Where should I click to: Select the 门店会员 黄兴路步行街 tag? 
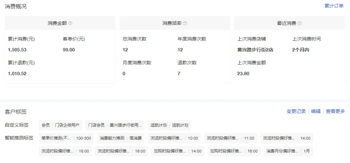115,125
